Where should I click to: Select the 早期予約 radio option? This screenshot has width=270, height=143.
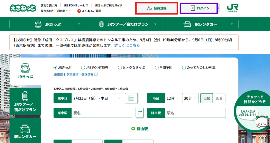[157, 68]
